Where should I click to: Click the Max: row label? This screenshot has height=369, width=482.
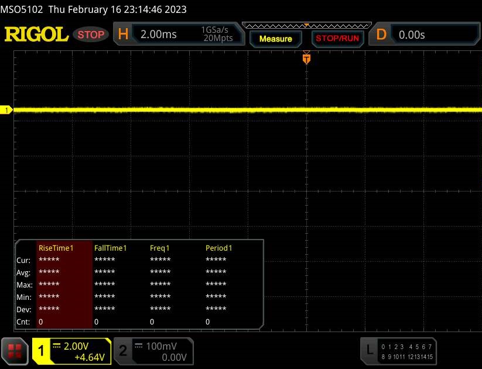[x=24, y=285]
